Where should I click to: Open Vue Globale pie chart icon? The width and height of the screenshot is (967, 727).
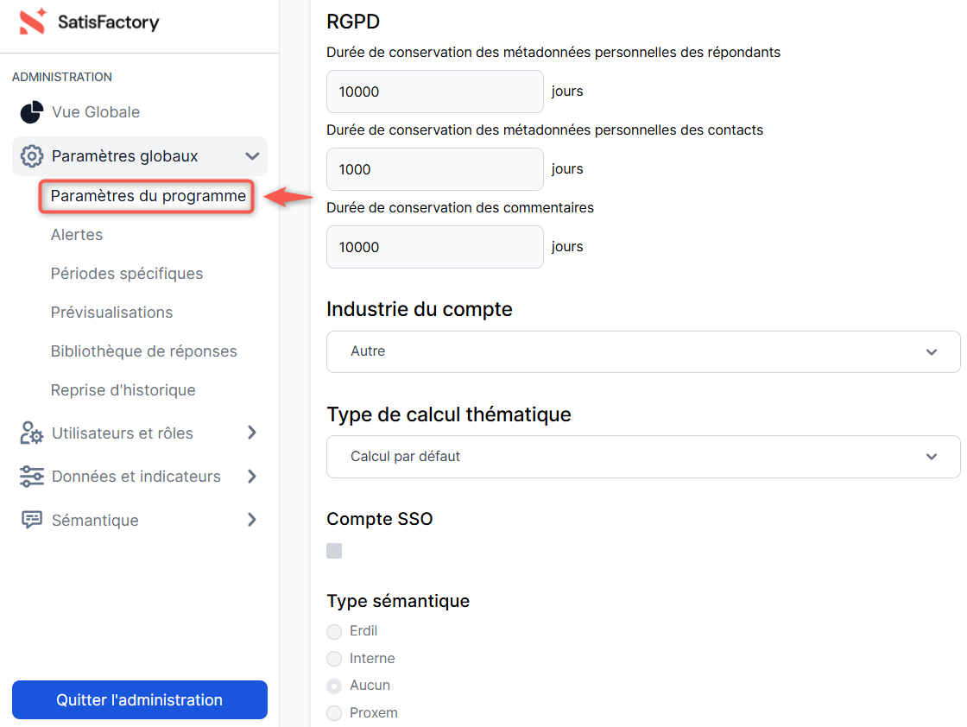(32, 112)
